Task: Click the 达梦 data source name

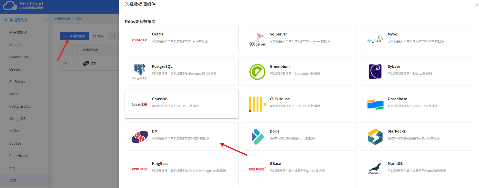Action: pos(94,63)
